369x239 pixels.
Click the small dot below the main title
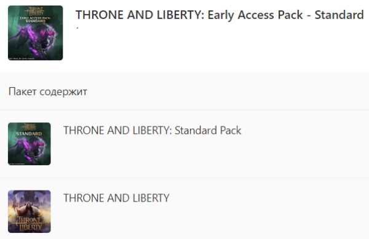(77, 28)
